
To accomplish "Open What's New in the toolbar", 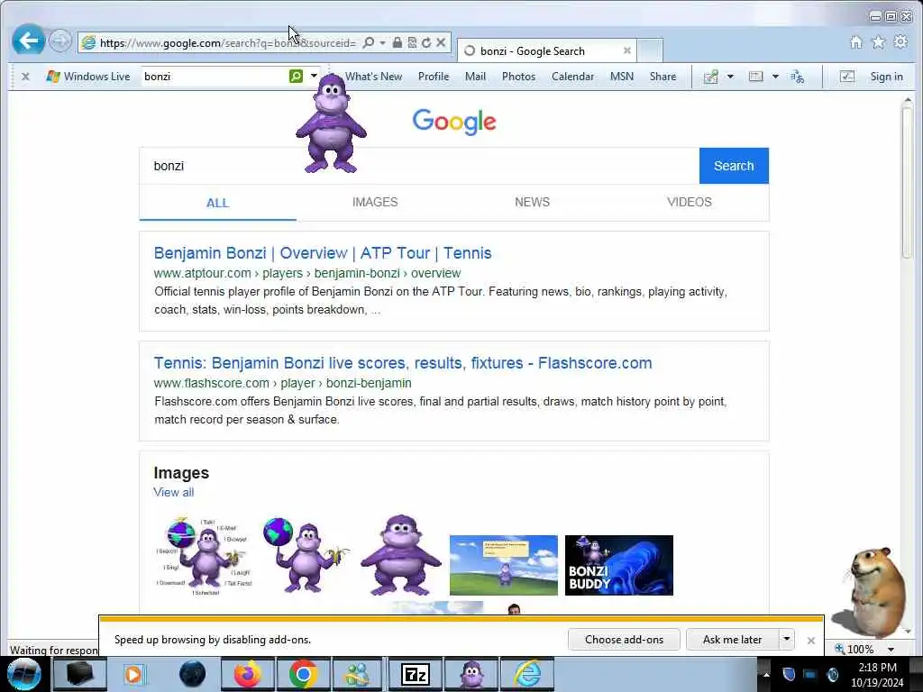I will pyautogui.click(x=373, y=77).
